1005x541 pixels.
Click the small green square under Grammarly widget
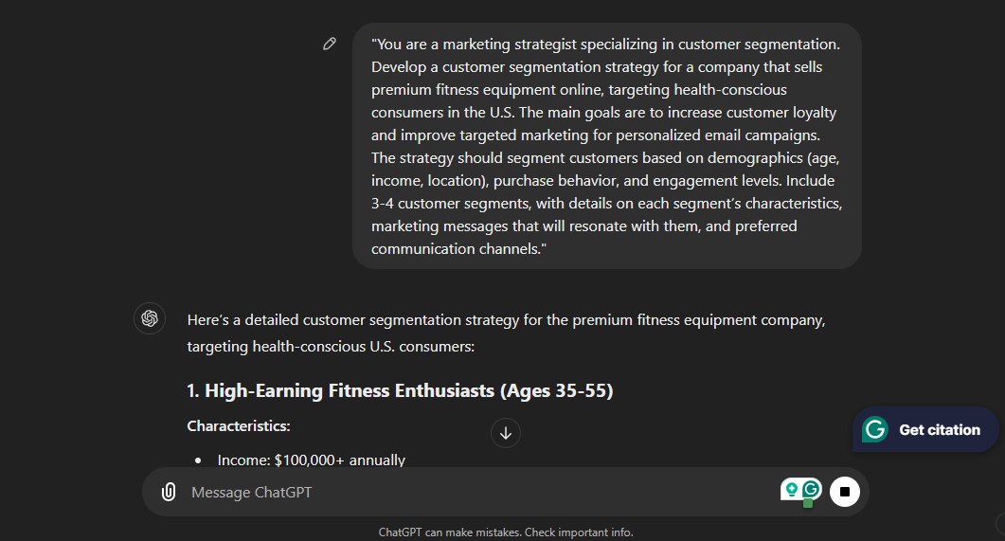click(x=808, y=503)
